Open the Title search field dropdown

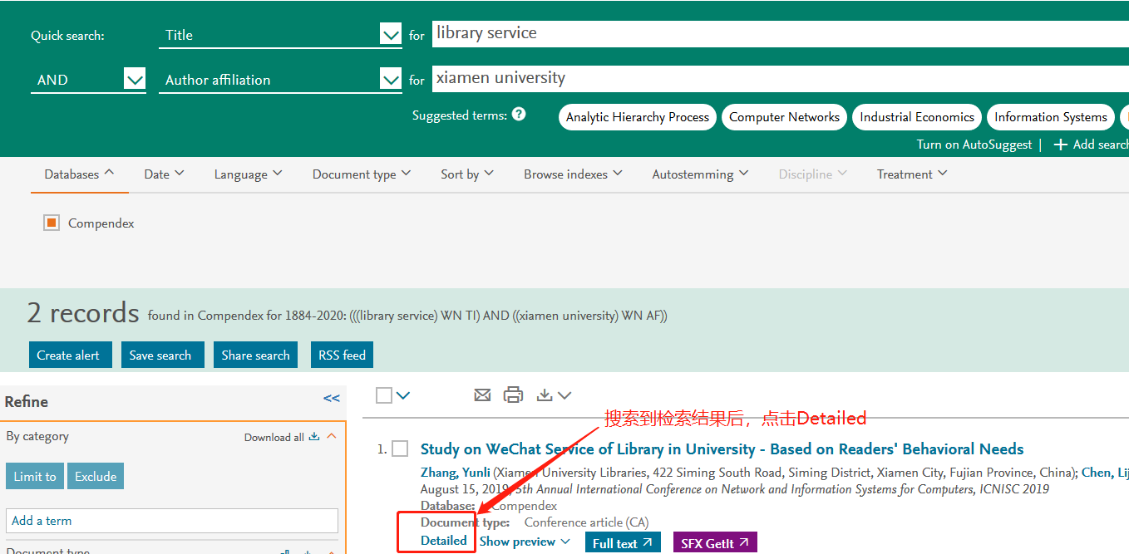[390, 35]
